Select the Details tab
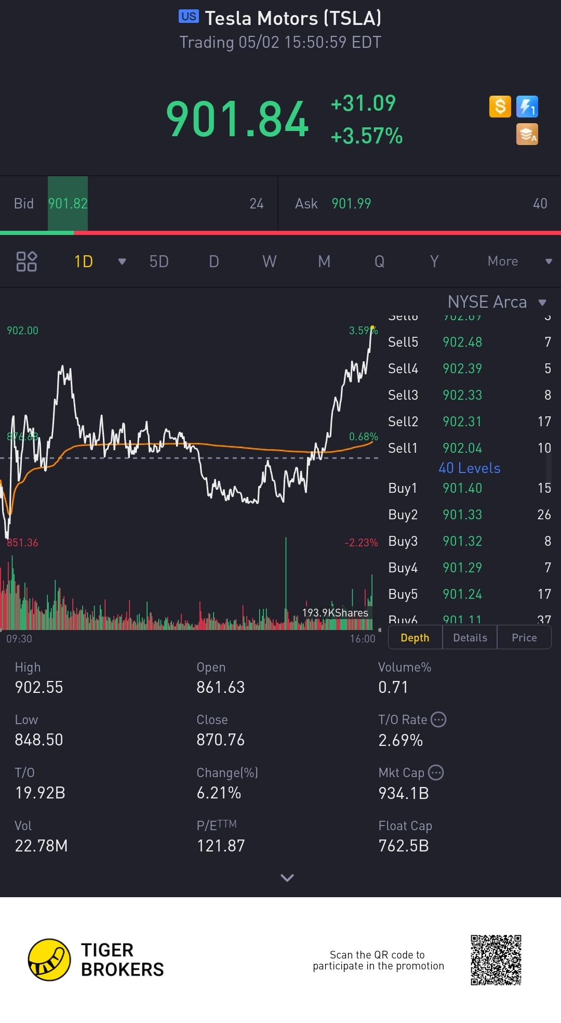561x1023 pixels. click(x=470, y=637)
